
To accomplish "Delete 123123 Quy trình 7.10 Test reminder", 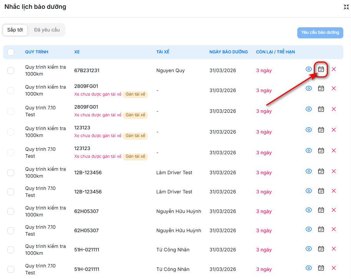I will [x=333, y=151].
